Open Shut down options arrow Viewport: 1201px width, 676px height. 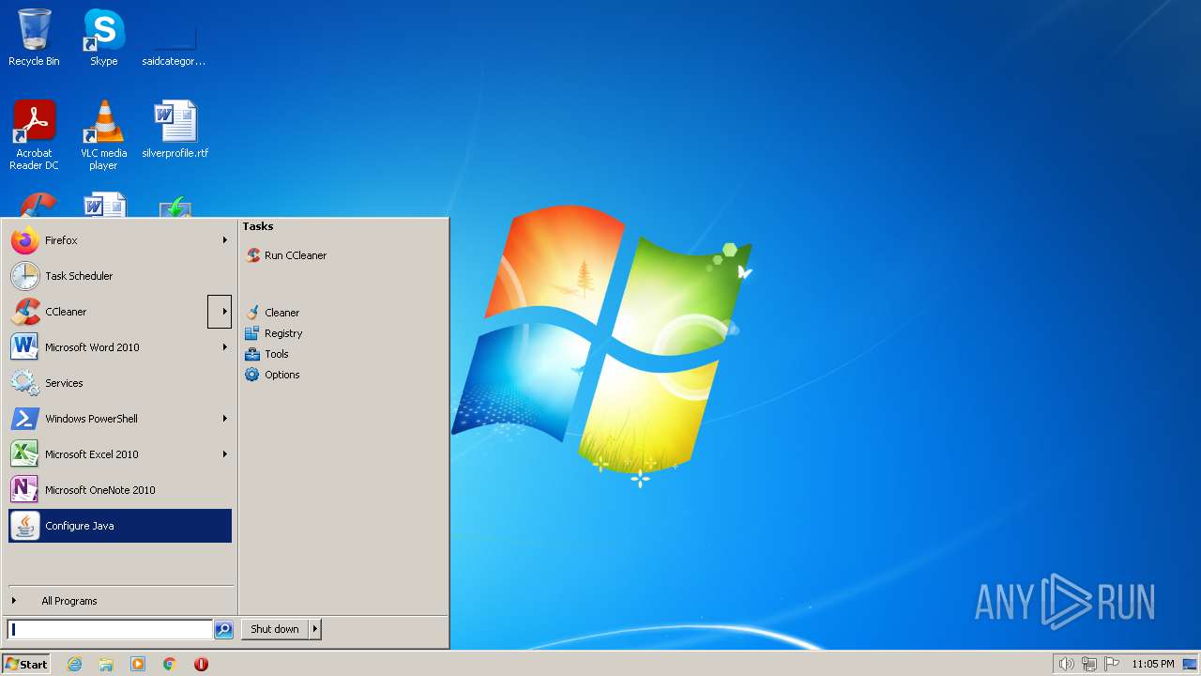tap(315, 629)
